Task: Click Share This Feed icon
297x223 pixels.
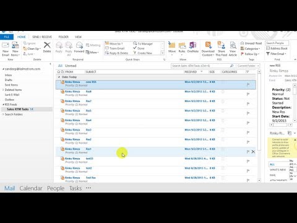Action: coord(222,45)
